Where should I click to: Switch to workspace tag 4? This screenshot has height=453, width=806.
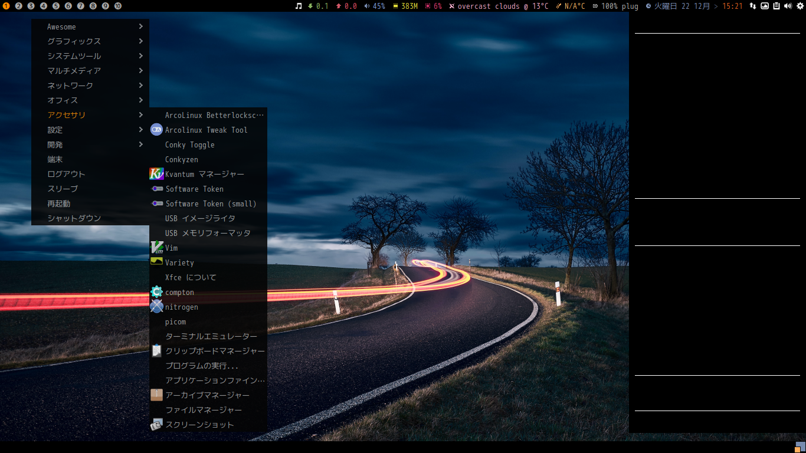click(x=44, y=6)
